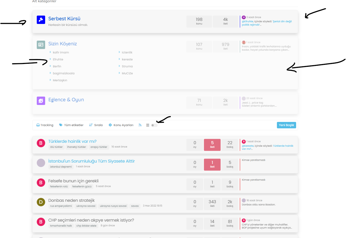Image resolution: width=351 pixels, height=238 pixels.
Task: Click the B avatar on Türklerde hainlik topic
Action: pos(41,143)
